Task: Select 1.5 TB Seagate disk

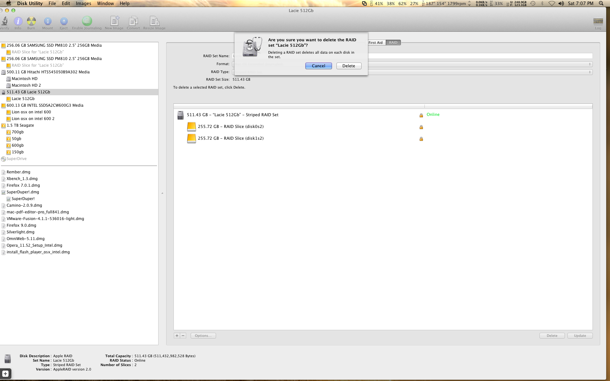Action: click(20, 125)
